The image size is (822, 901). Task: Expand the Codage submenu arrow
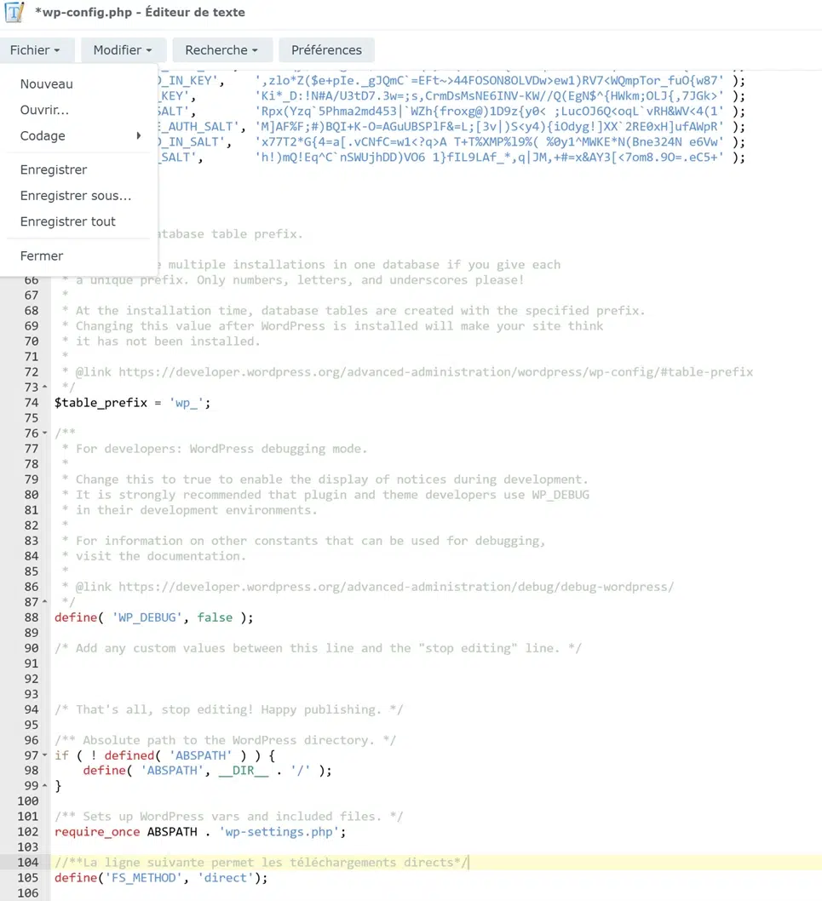pyautogui.click(x=138, y=136)
